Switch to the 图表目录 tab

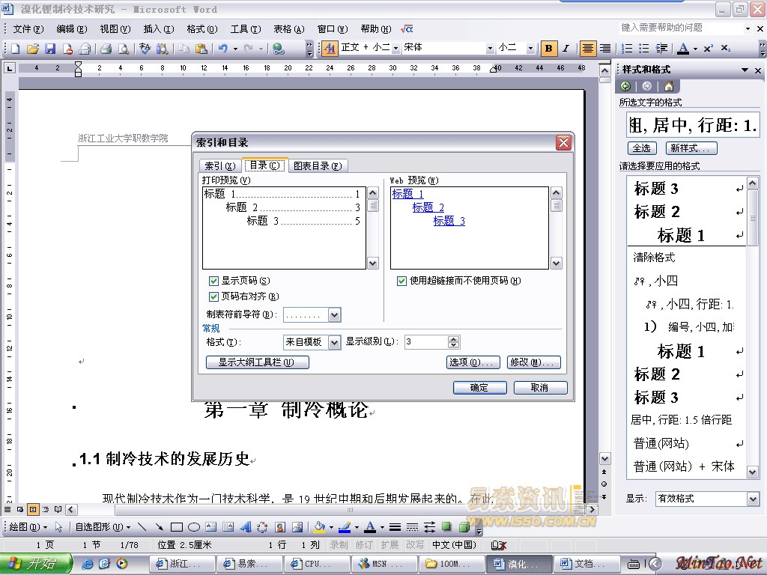318,166
